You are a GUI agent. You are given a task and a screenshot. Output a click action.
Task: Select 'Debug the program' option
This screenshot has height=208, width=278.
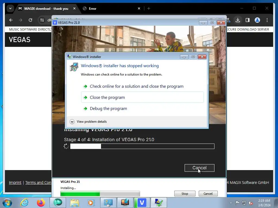click(x=142, y=108)
